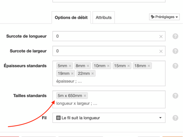183x137 pixels.
Task: Open the help icon for Surcote de longueur
Action: tap(175, 37)
